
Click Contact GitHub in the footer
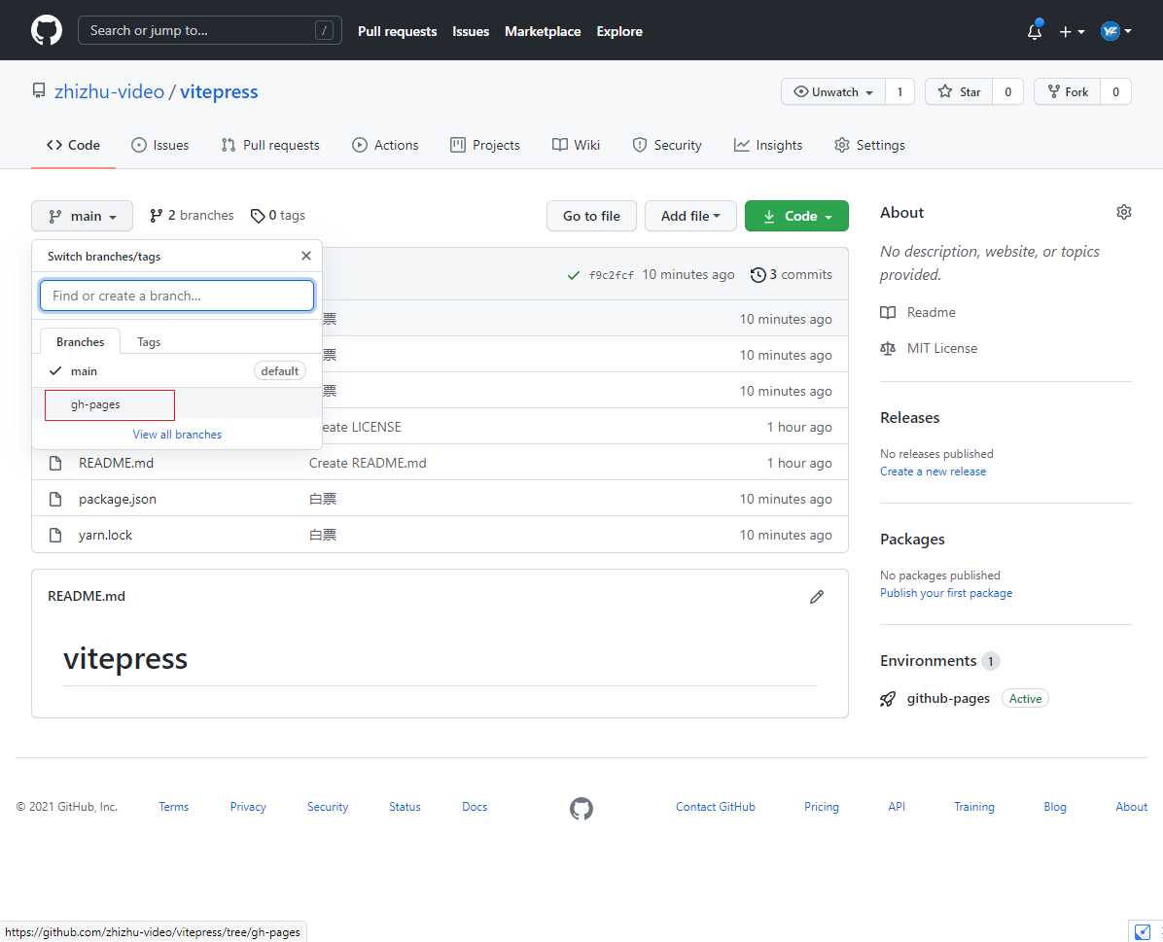point(715,807)
